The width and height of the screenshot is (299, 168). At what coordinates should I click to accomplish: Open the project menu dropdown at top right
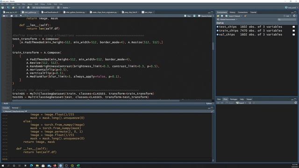[x=291, y=7]
